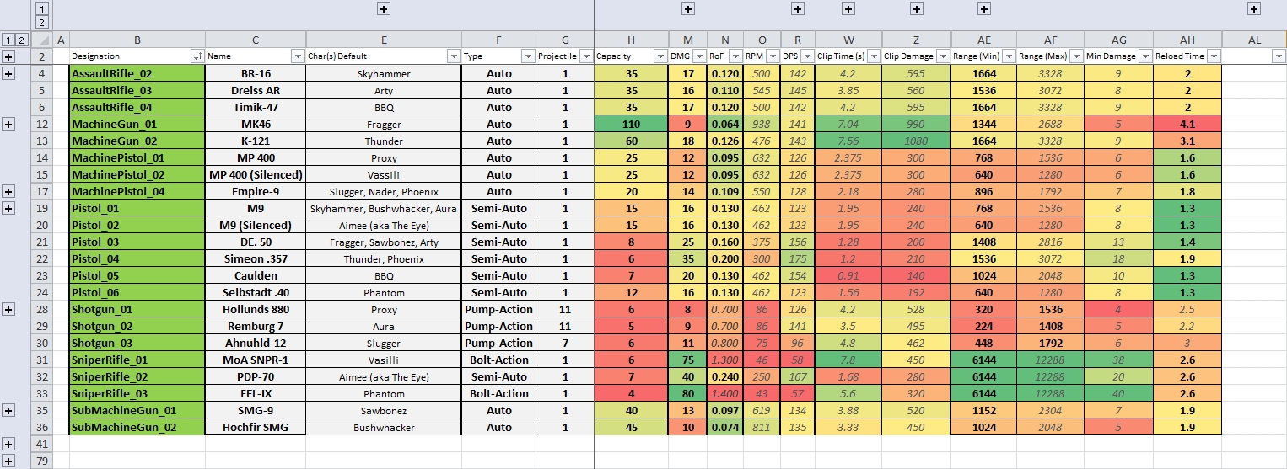
Task: Expand hidden columns above column E
Action: [x=384, y=8]
